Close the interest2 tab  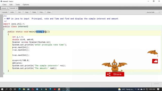[x=17, y=8]
